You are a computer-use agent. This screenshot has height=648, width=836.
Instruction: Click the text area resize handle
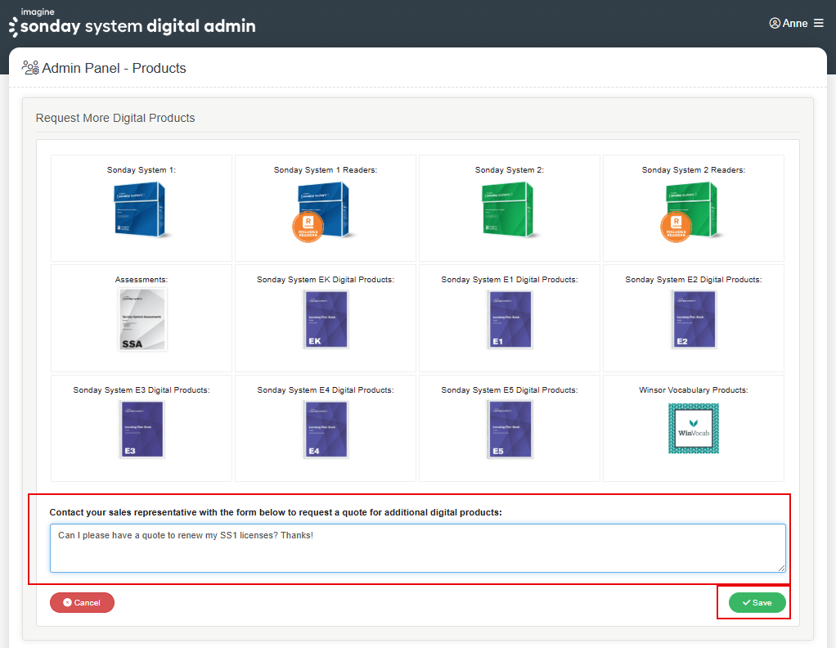pos(781,568)
